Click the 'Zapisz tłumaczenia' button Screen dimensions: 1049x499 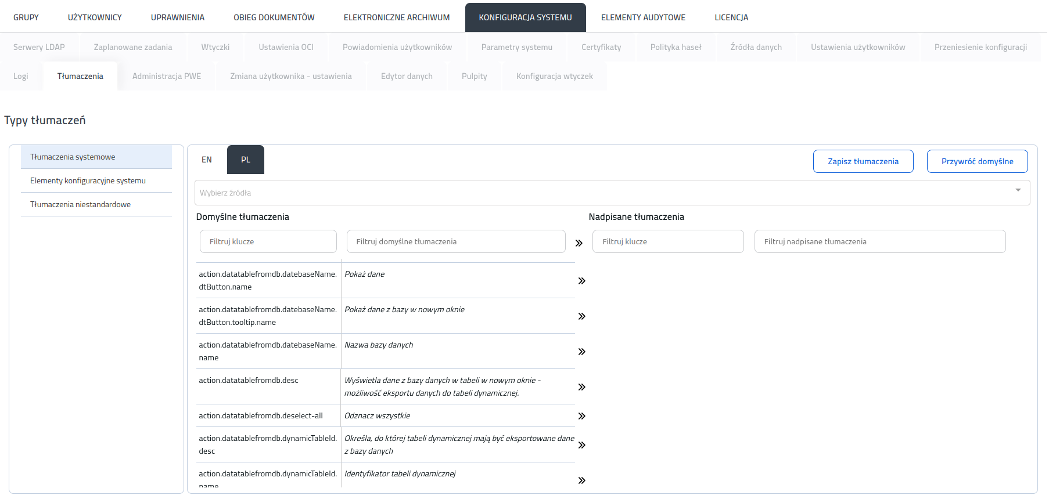[863, 161]
